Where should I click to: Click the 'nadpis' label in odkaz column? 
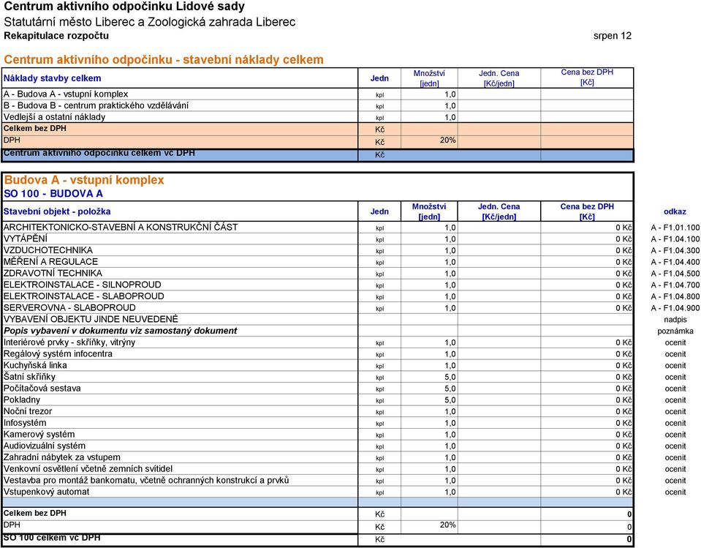point(675,320)
